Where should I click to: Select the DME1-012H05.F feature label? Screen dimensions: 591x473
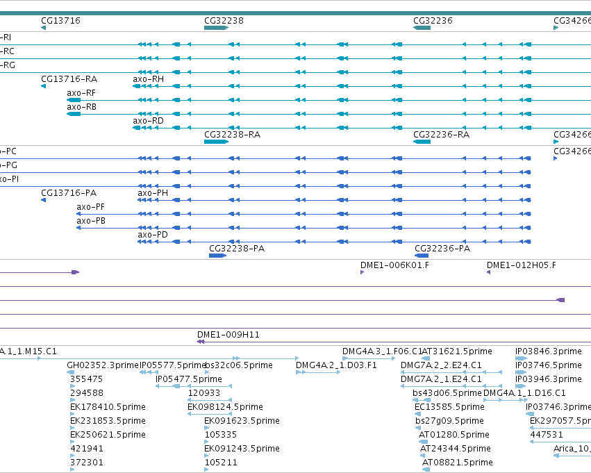pos(522,265)
